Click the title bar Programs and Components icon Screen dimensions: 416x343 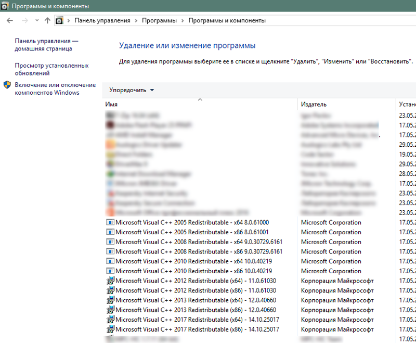(x=5, y=6)
